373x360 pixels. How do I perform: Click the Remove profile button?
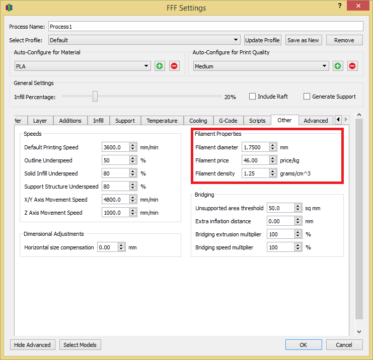(x=344, y=40)
